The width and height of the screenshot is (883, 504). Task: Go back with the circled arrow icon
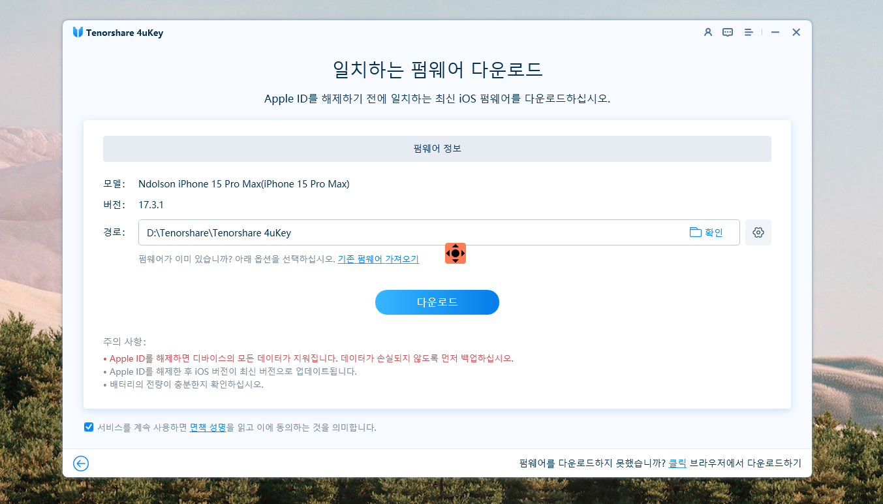point(81,464)
